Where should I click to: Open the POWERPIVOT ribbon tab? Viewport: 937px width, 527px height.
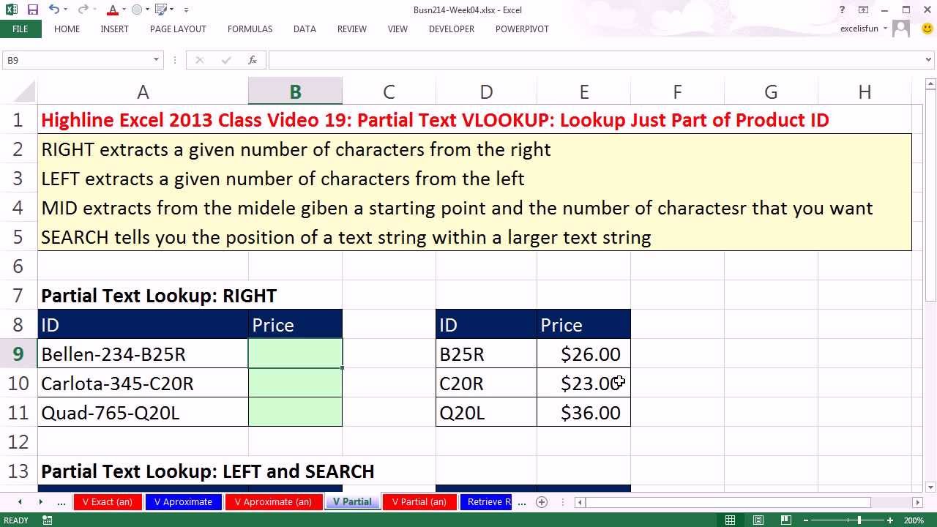coord(522,29)
